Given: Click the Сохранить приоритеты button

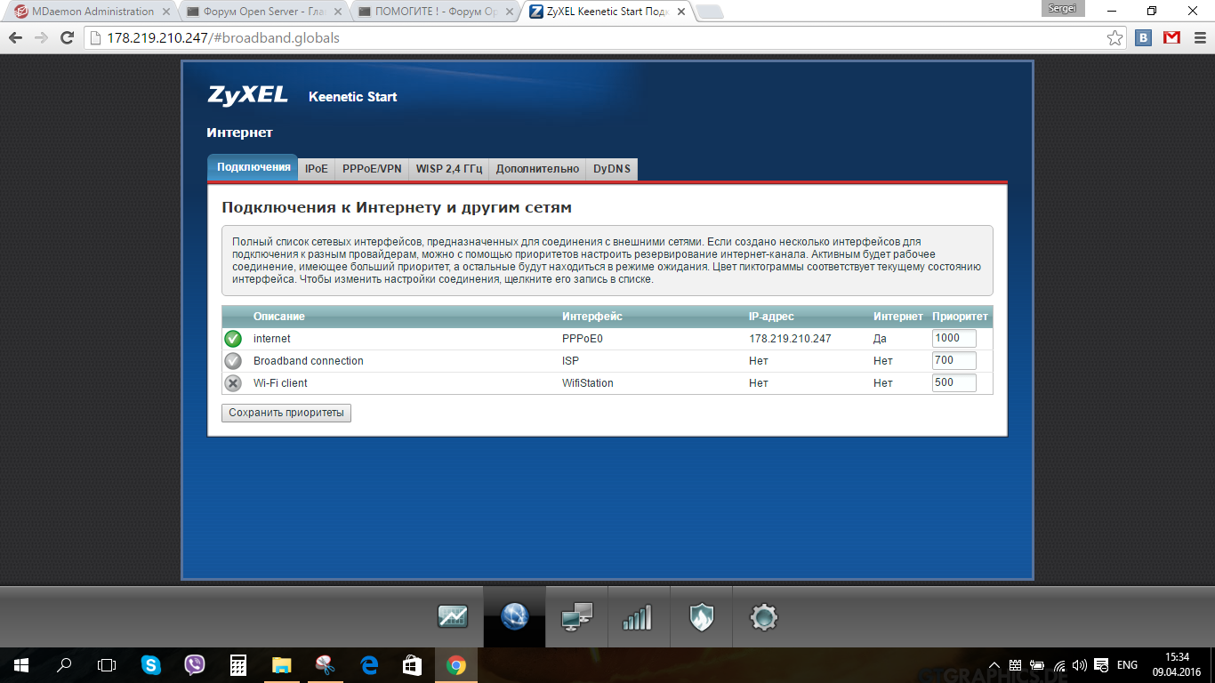Looking at the screenshot, I should [x=286, y=413].
